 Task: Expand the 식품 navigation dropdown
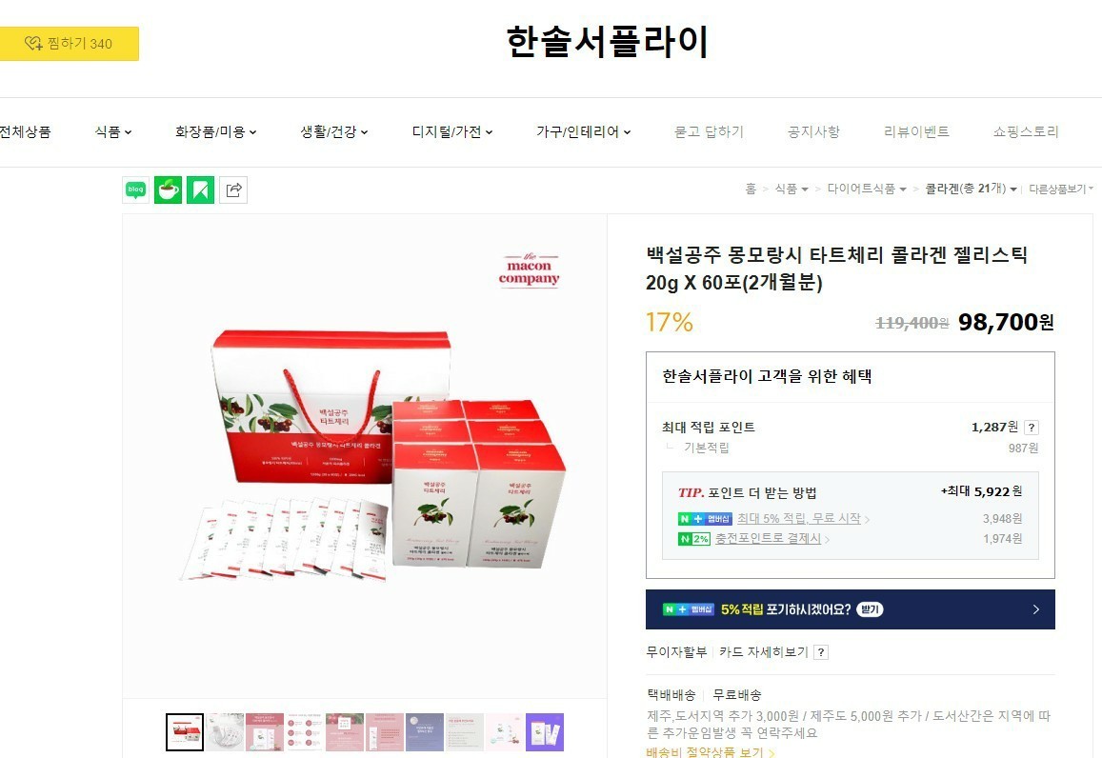click(x=113, y=131)
